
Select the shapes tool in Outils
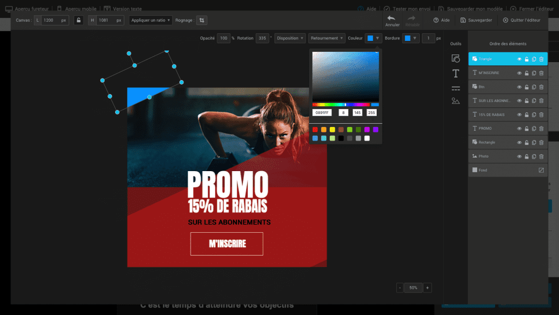tap(456, 58)
